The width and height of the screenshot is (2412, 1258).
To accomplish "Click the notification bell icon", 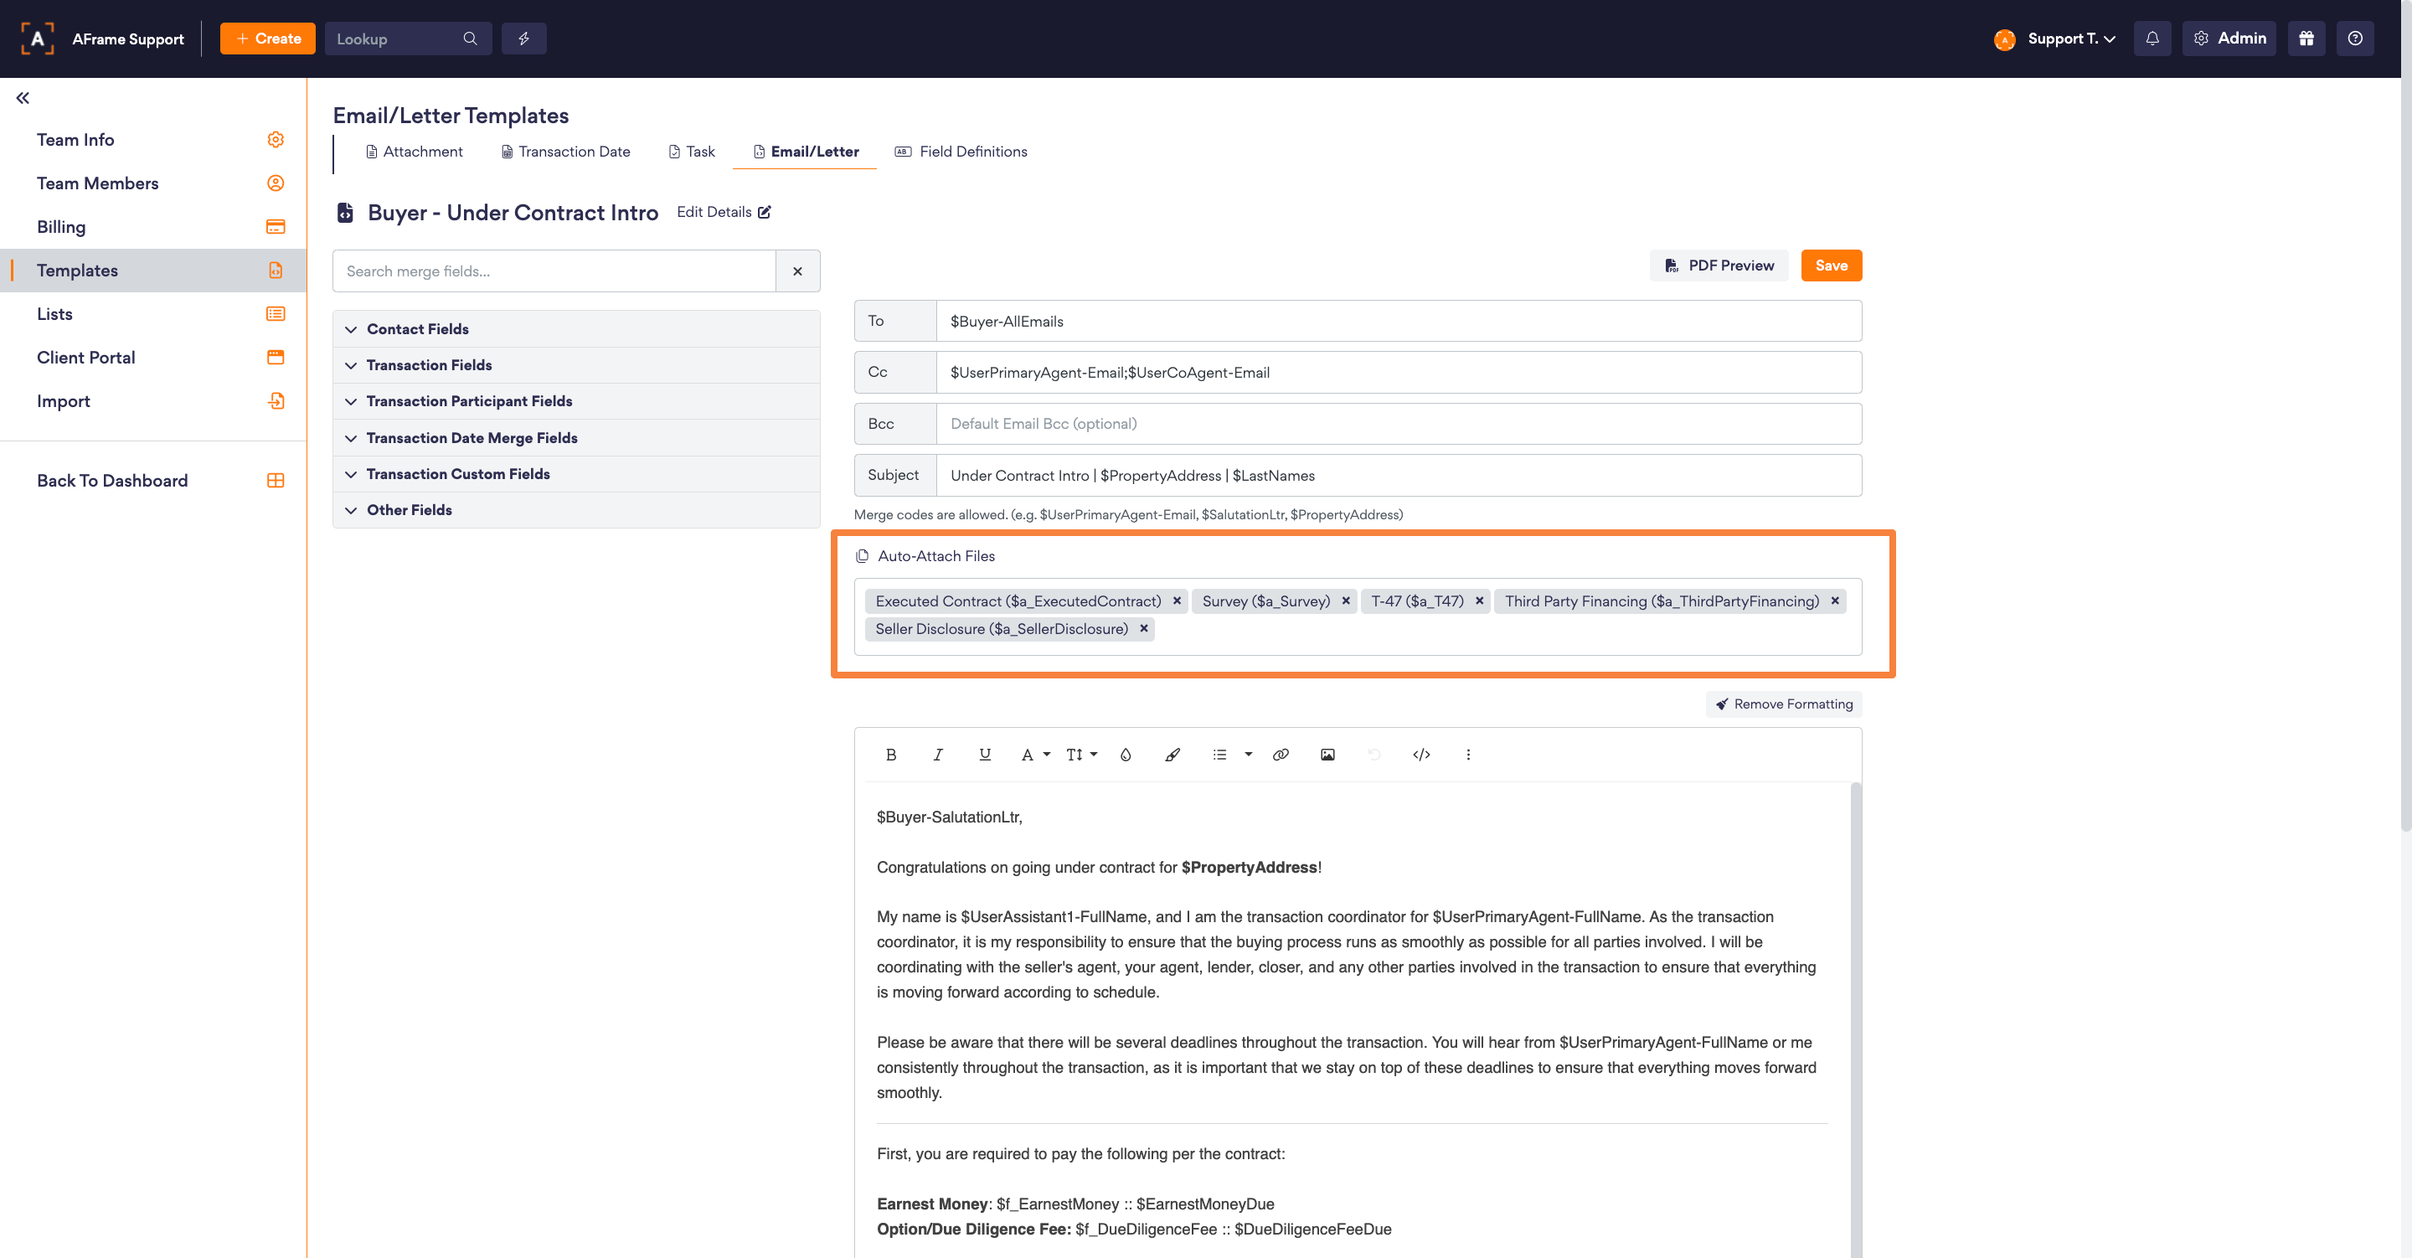I will [x=2152, y=39].
